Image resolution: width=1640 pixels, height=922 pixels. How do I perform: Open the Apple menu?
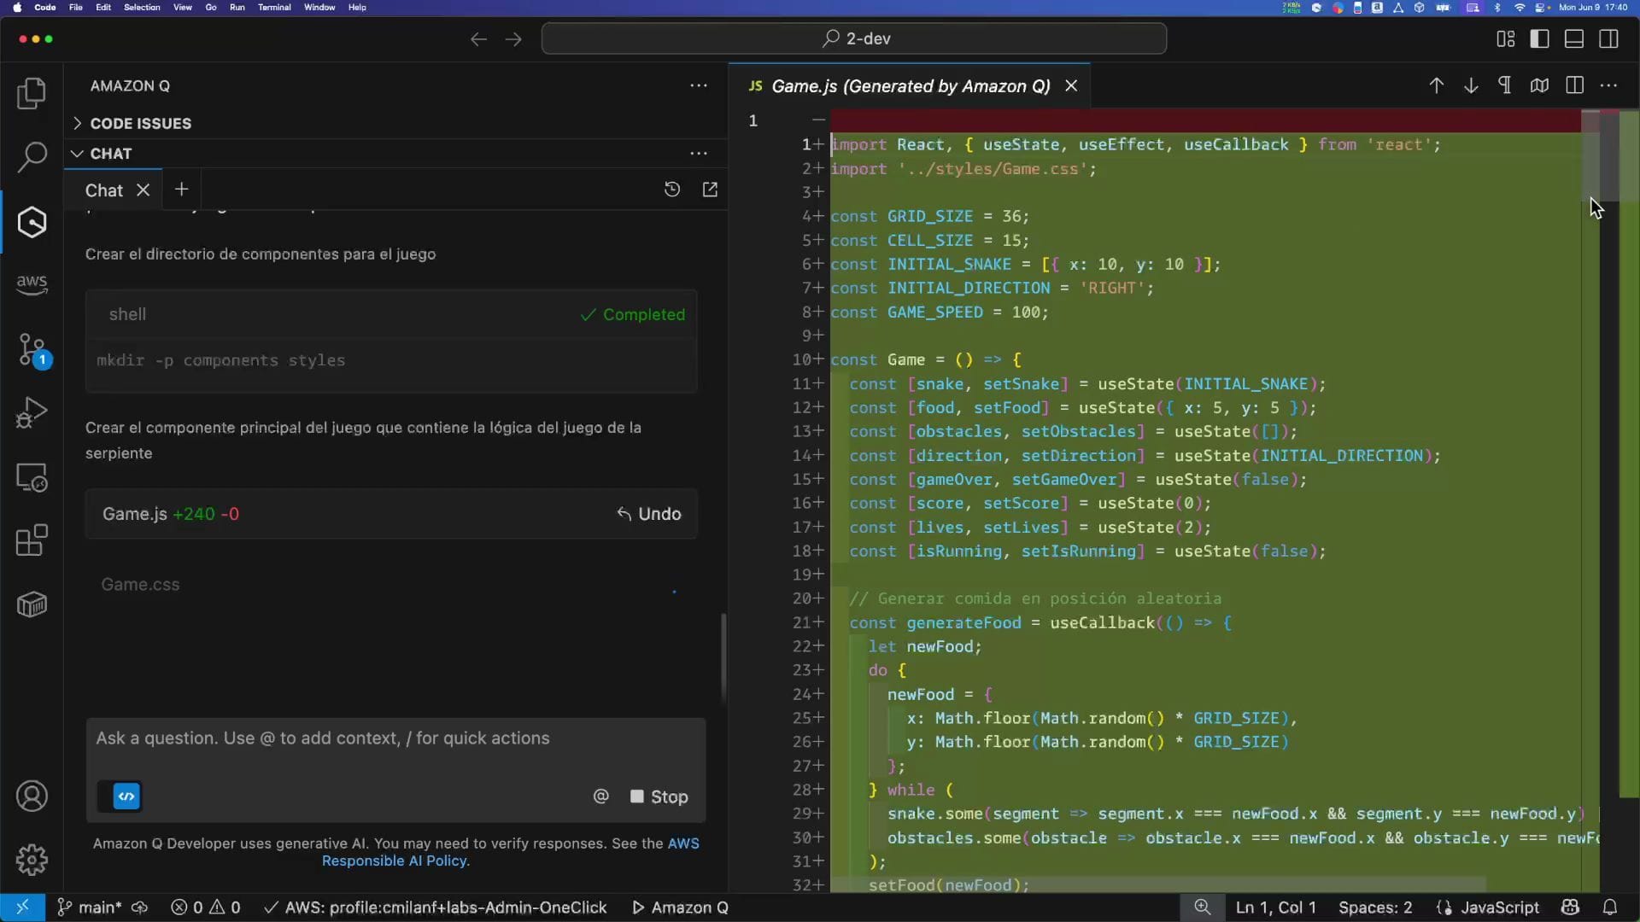(17, 7)
